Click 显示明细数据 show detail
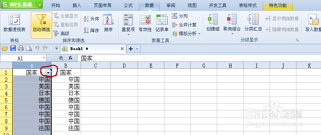 coord(282,19)
